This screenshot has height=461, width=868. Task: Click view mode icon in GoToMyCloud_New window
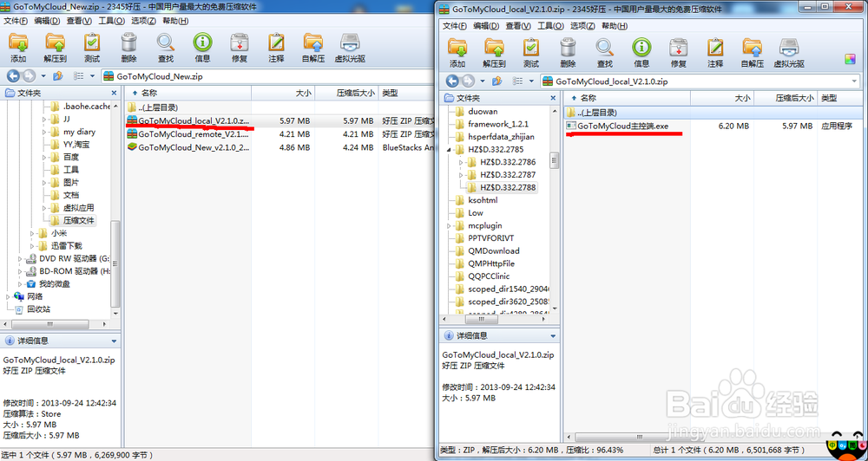click(x=79, y=76)
